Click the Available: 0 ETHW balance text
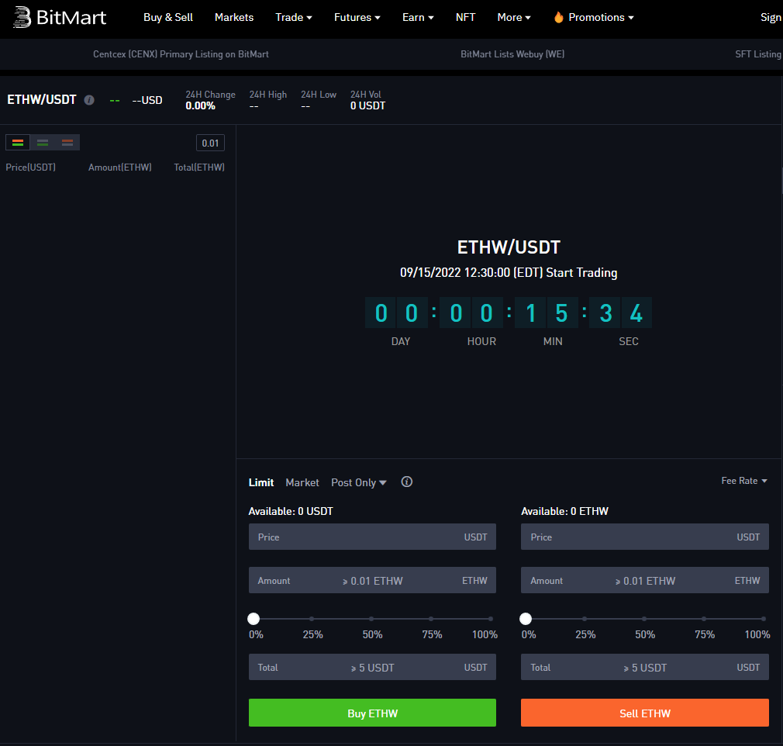This screenshot has width=783, height=746. coord(565,511)
